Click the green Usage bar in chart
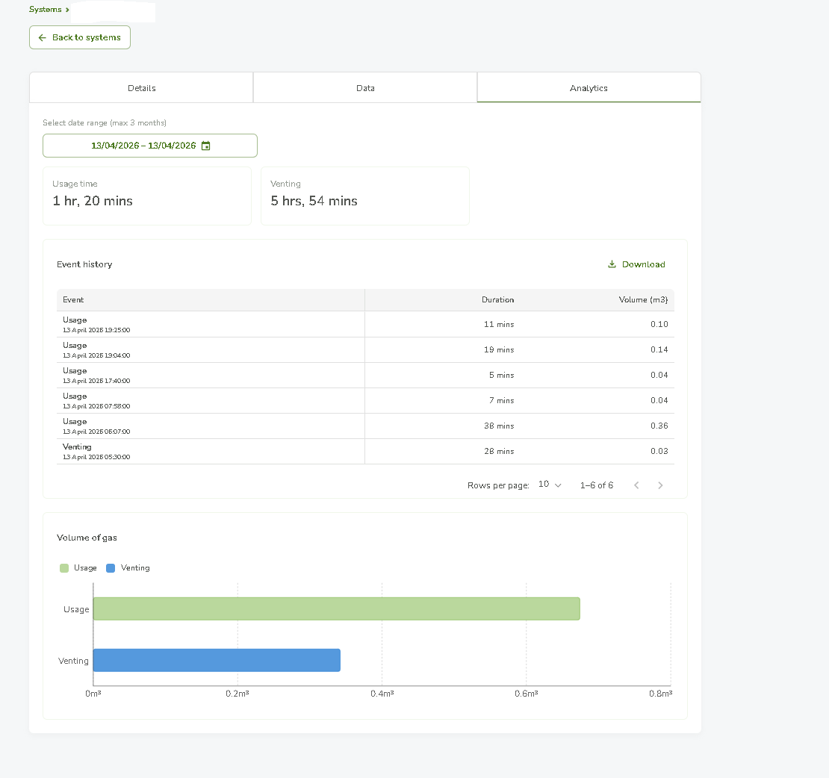The width and height of the screenshot is (829, 778). point(336,609)
